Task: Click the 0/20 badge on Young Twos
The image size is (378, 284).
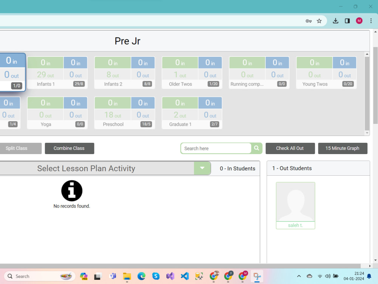Action: (x=348, y=84)
